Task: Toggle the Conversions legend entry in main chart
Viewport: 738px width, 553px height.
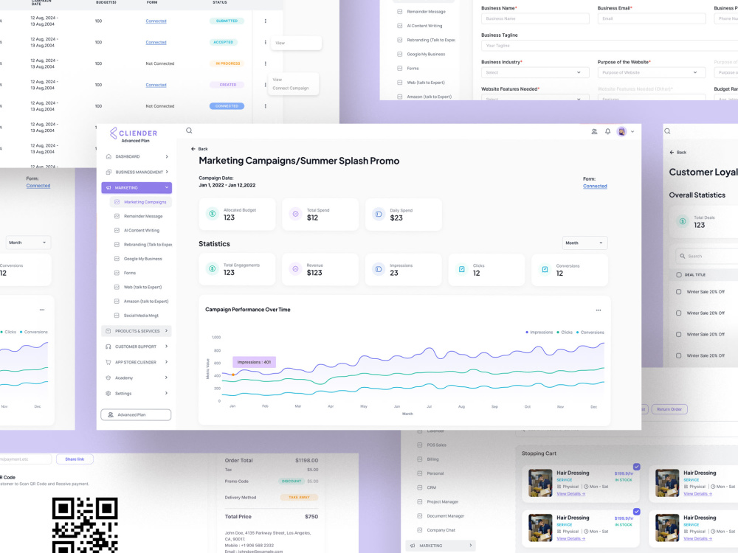Action: (590, 333)
